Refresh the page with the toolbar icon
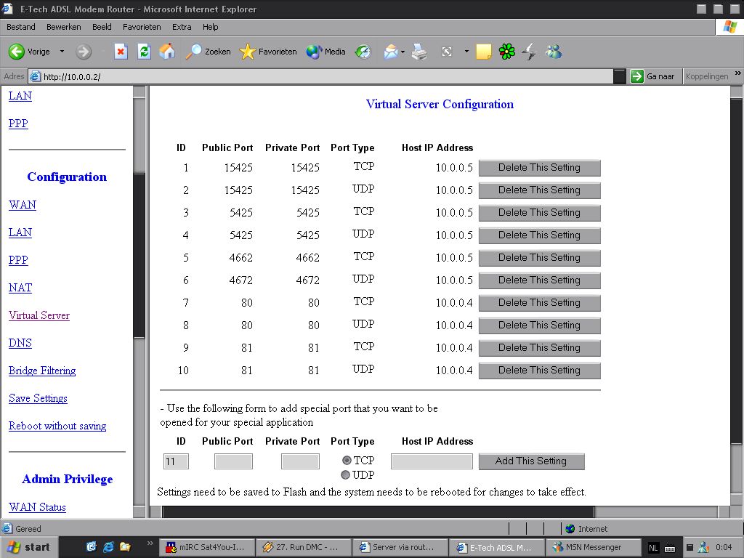The width and height of the screenshot is (744, 558). tap(144, 52)
